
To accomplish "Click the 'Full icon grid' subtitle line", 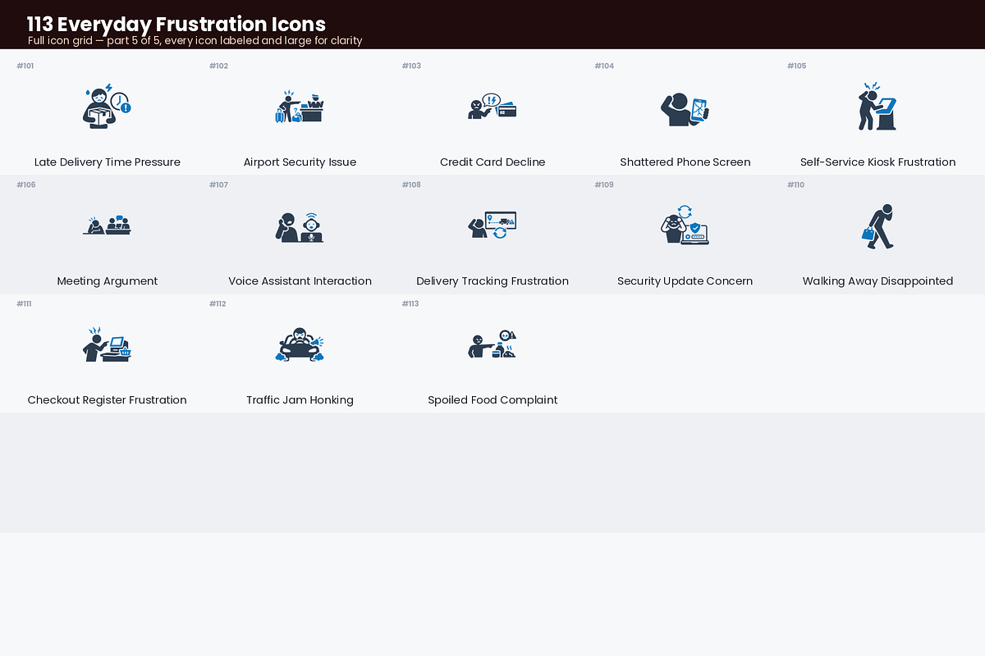I will (x=195, y=40).
